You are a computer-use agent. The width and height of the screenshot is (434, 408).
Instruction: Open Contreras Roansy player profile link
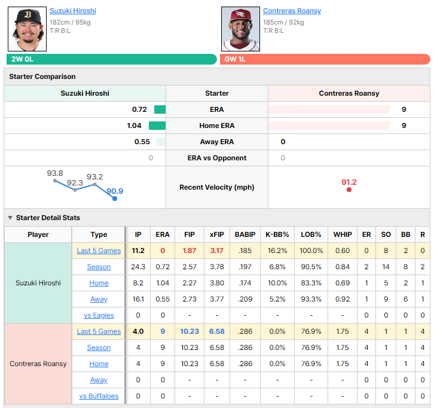(x=292, y=11)
